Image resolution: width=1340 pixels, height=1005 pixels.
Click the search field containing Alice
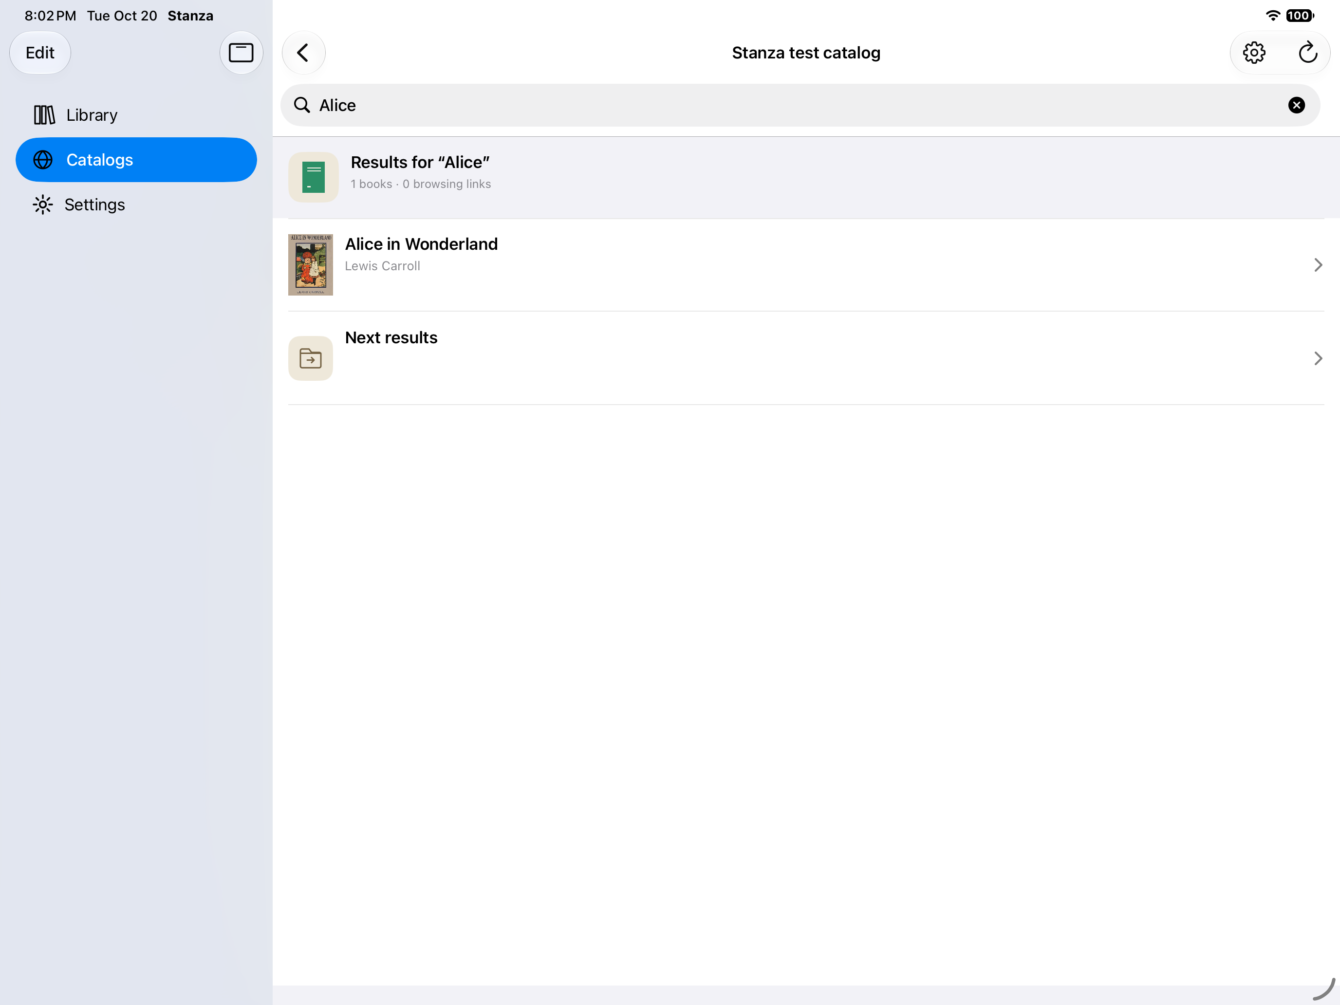pyautogui.click(x=800, y=105)
